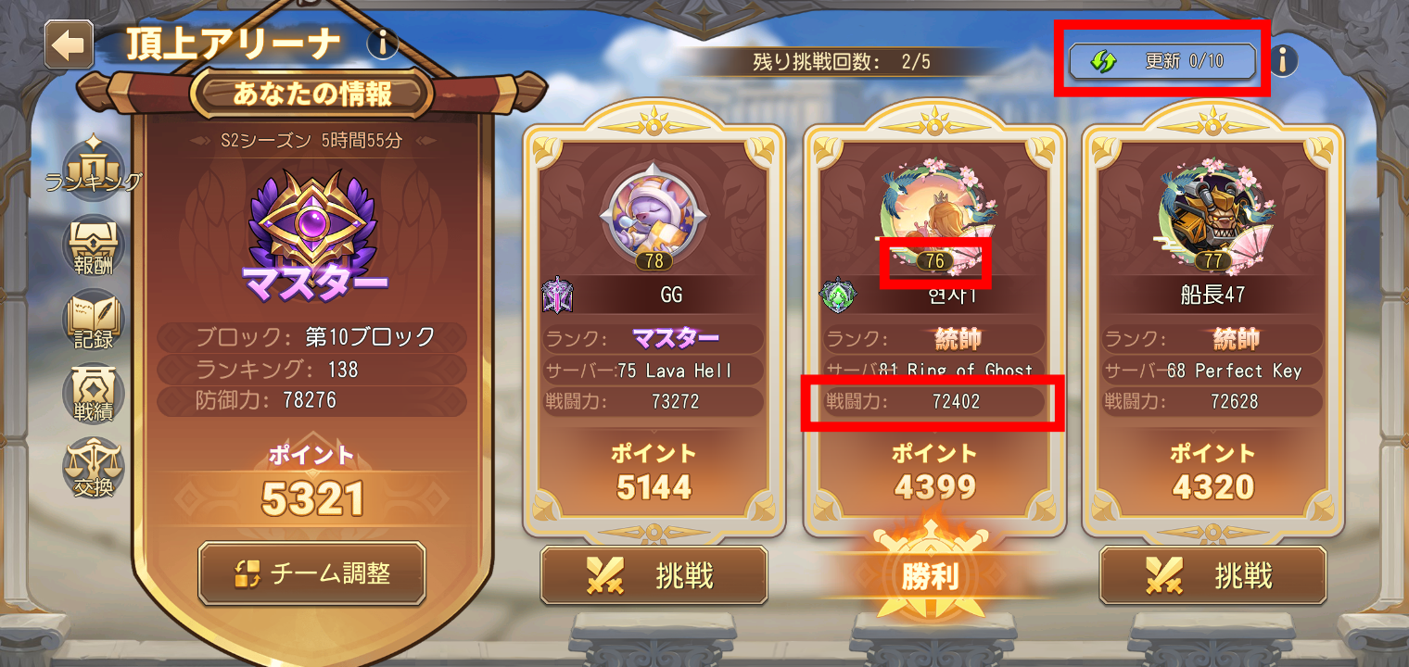
Task: Challenge 船長47 with the 挑戦 button
Action: [x=1212, y=575]
